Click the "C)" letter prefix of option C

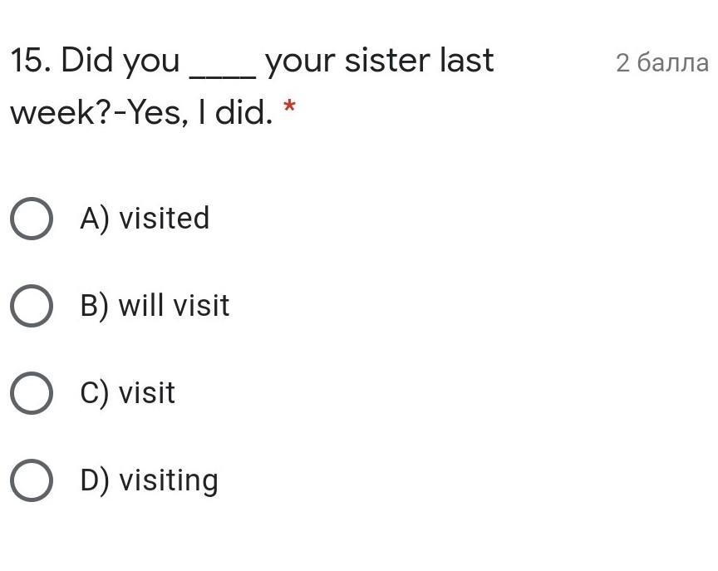[95, 393]
